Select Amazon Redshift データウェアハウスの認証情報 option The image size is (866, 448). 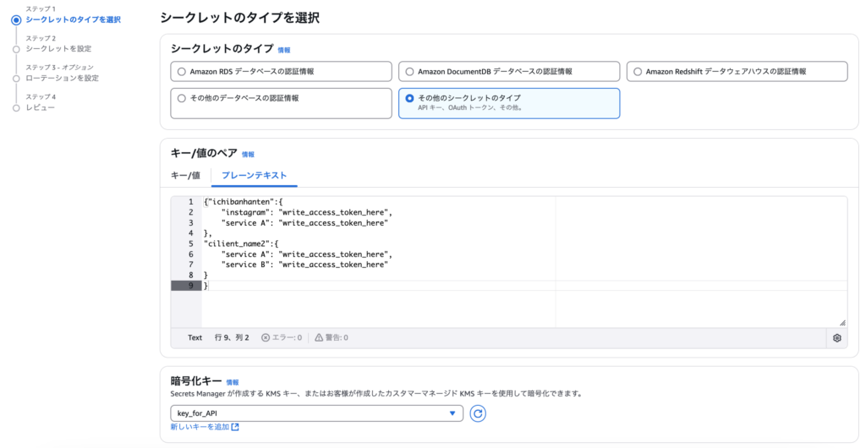pos(638,72)
